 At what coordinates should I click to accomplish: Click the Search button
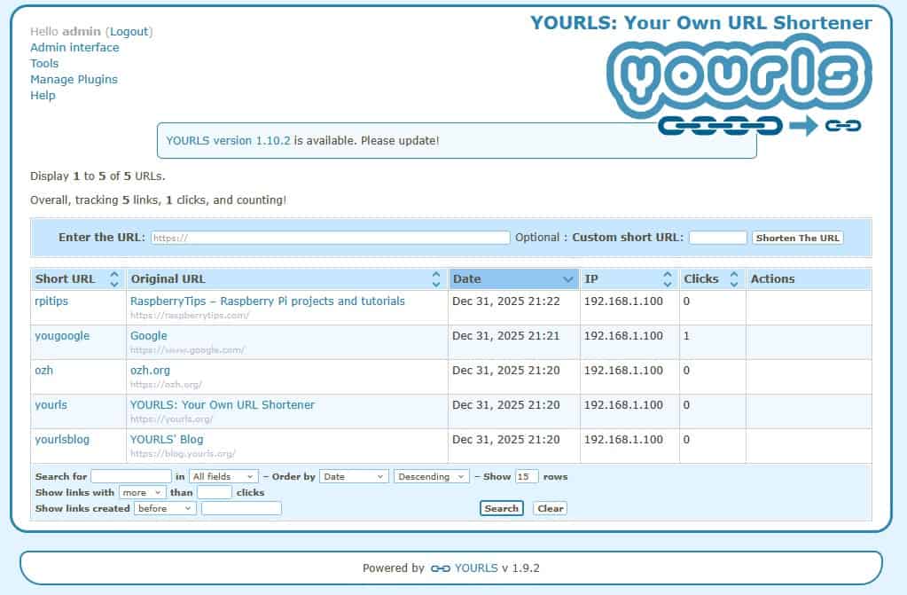click(x=501, y=509)
